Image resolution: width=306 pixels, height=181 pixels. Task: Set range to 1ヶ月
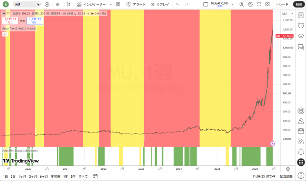(22, 176)
